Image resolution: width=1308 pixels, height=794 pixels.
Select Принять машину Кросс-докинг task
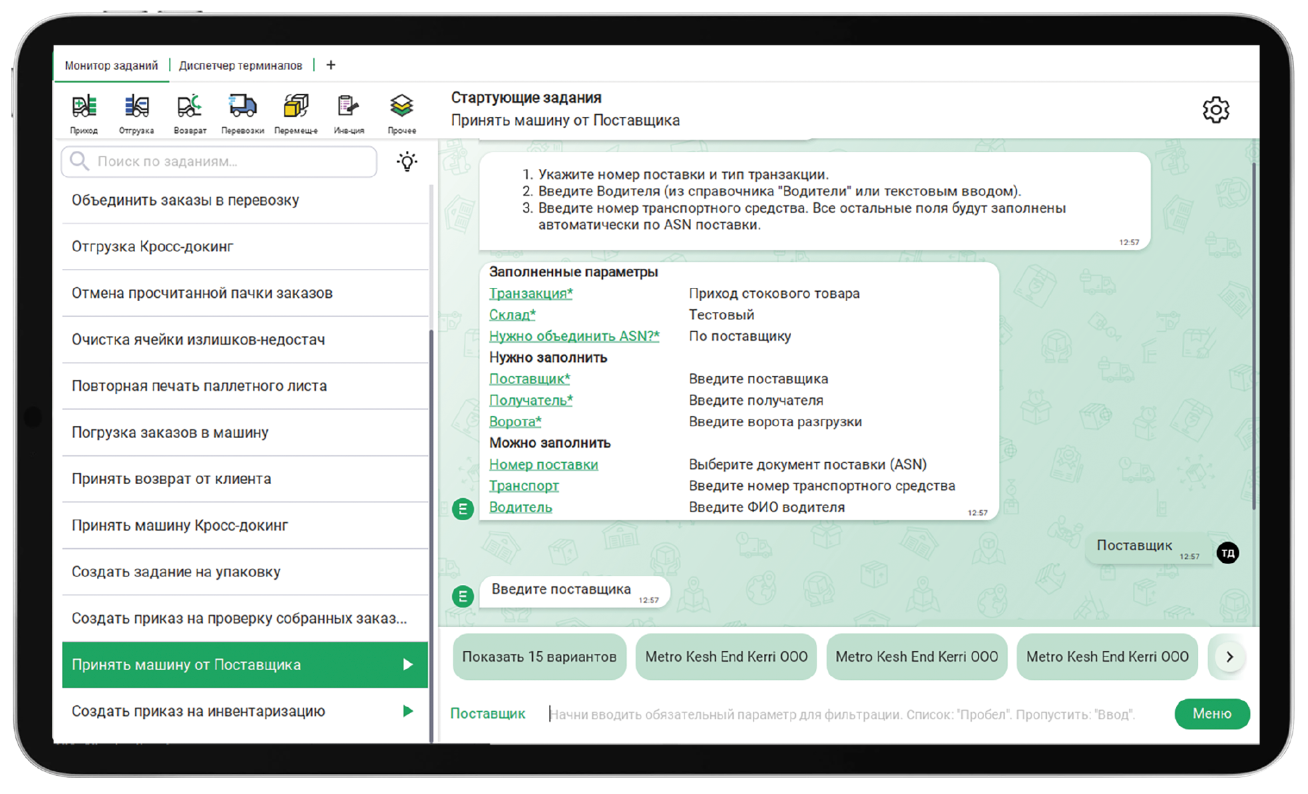245,526
